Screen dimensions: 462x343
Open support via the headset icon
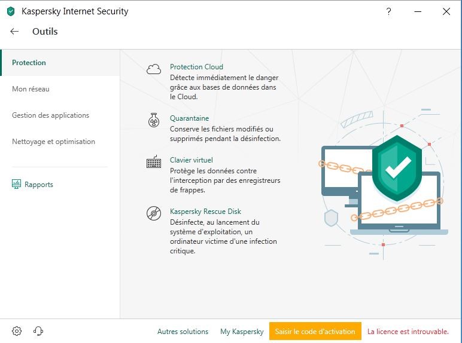tap(38, 331)
